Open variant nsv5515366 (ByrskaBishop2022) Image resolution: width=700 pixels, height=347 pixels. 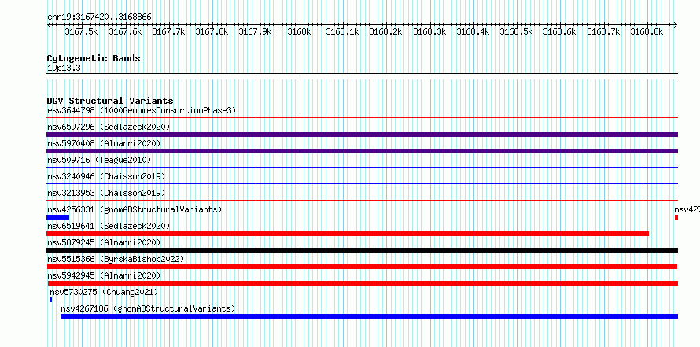coord(116,259)
